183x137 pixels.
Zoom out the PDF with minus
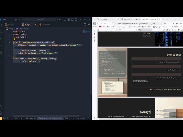133,30
